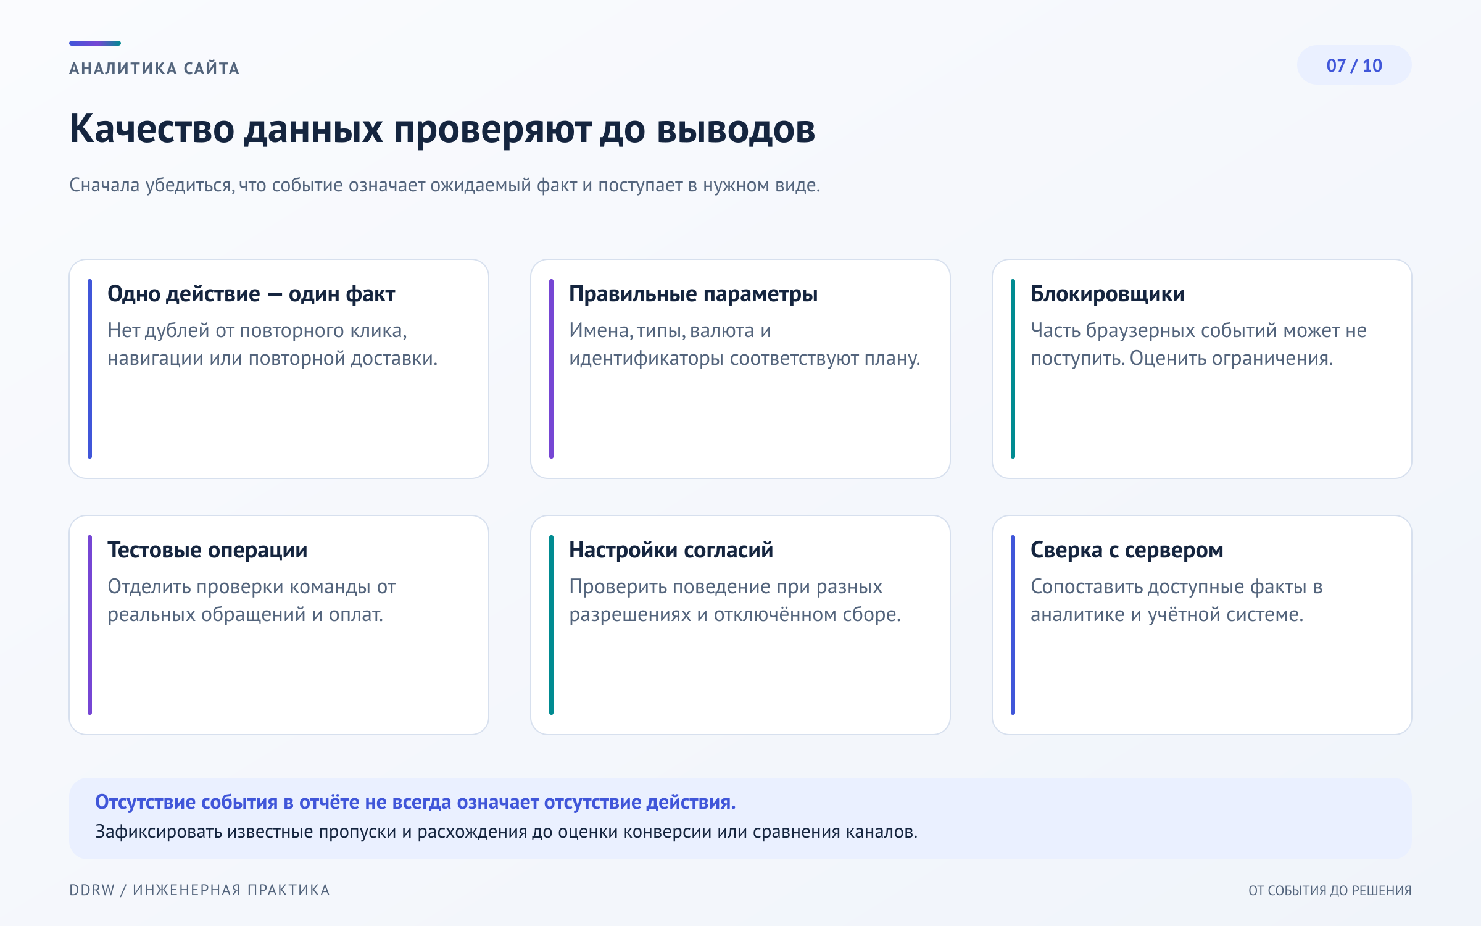1481x926 pixels.
Task: Select the card title 'Одно действие — один факт'
Action: 251,294
